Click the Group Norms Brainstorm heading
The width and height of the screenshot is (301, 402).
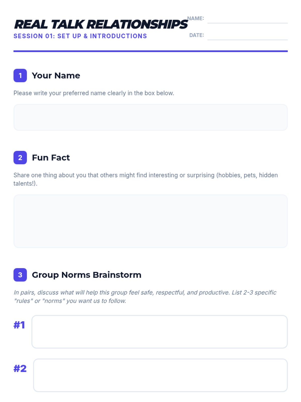(x=87, y=275)
